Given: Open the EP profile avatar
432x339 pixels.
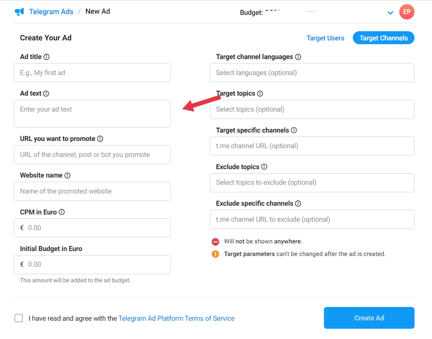Looking at the screenshot, I should pos(407,12).
